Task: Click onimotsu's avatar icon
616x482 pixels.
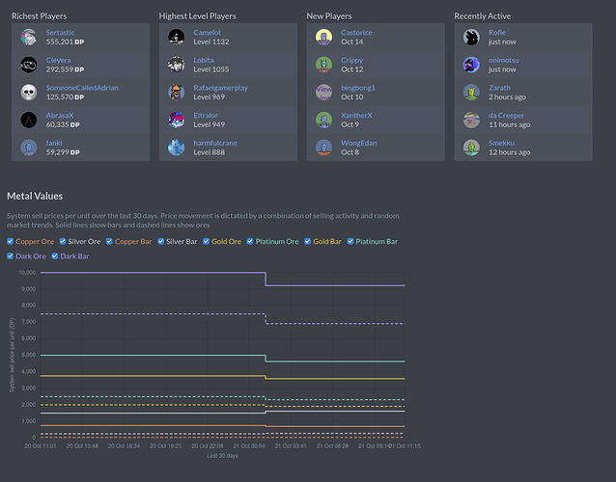Action: (x=471, y=65)
